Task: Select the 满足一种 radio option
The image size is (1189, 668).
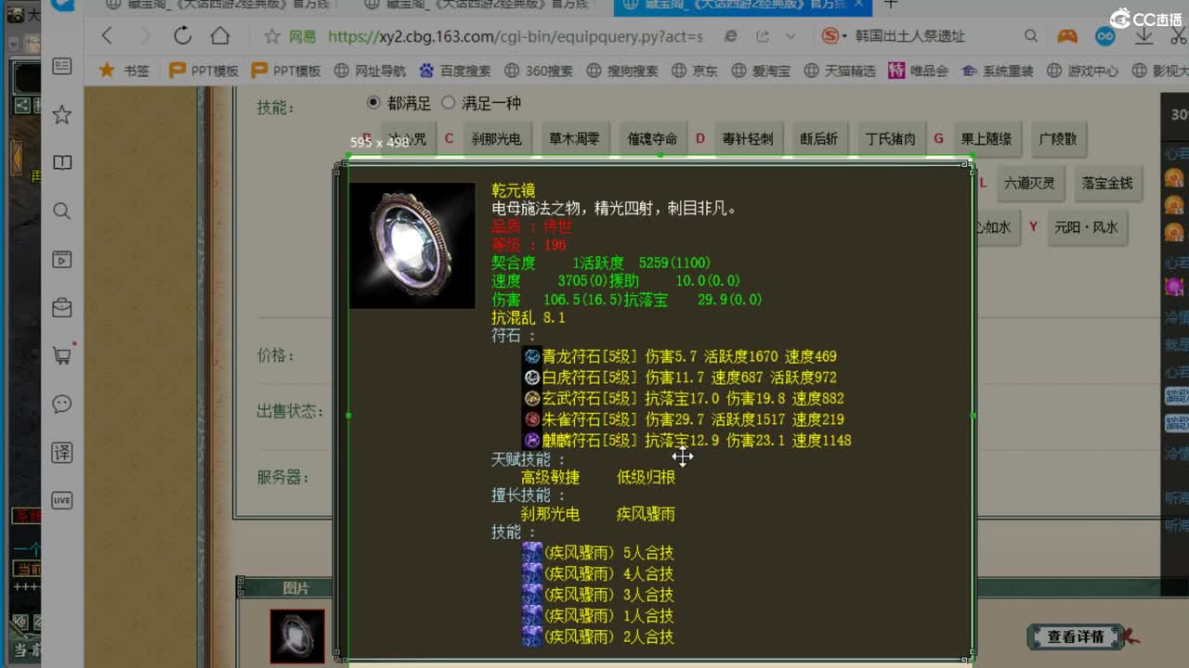Action: click(x=449, y=102)
